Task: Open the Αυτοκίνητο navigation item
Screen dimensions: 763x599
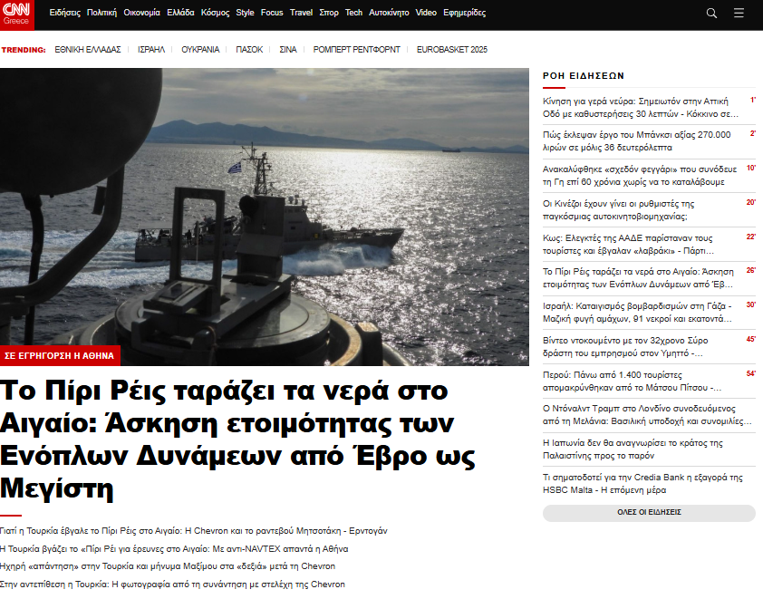Action: (390, 13)
